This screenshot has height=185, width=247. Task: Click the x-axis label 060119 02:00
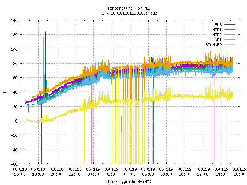[112, 172]
